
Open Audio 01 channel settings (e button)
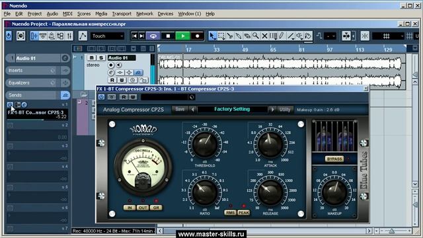[x=111, y=73]
